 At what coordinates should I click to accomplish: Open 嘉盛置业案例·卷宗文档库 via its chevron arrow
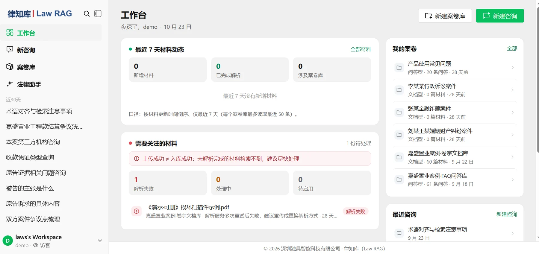click(513, 157)
